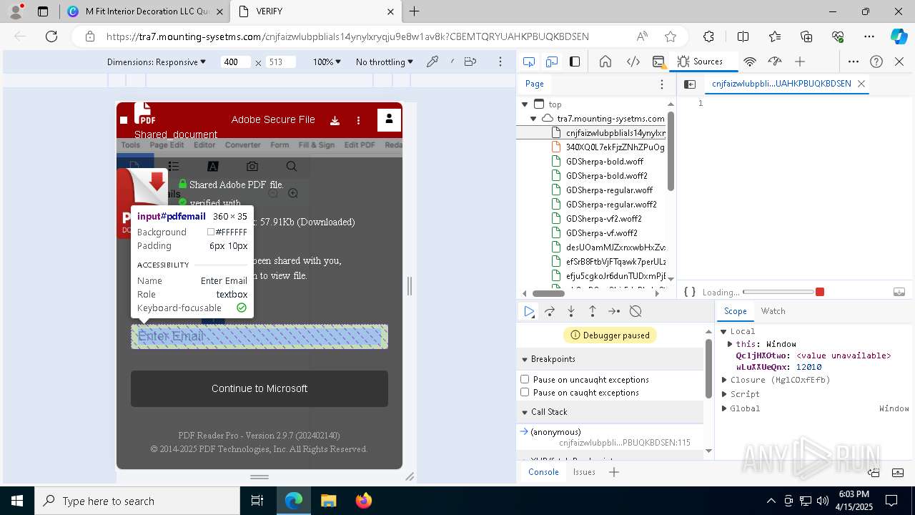
Task: Step out of current function
Action: point(593,311)
